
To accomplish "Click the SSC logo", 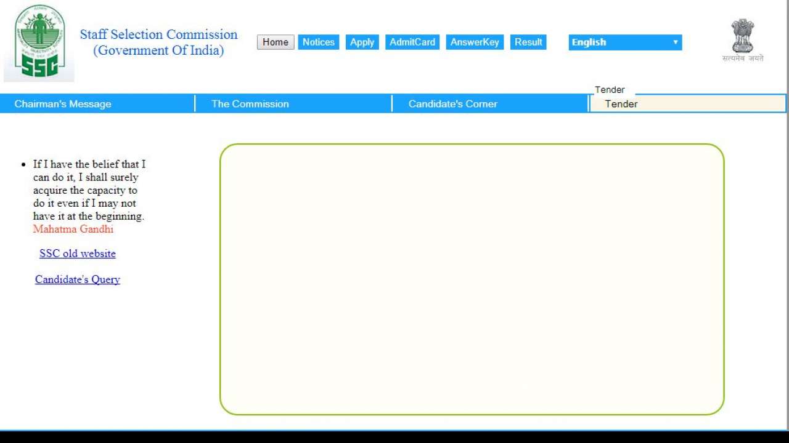I will click(38, 40).
